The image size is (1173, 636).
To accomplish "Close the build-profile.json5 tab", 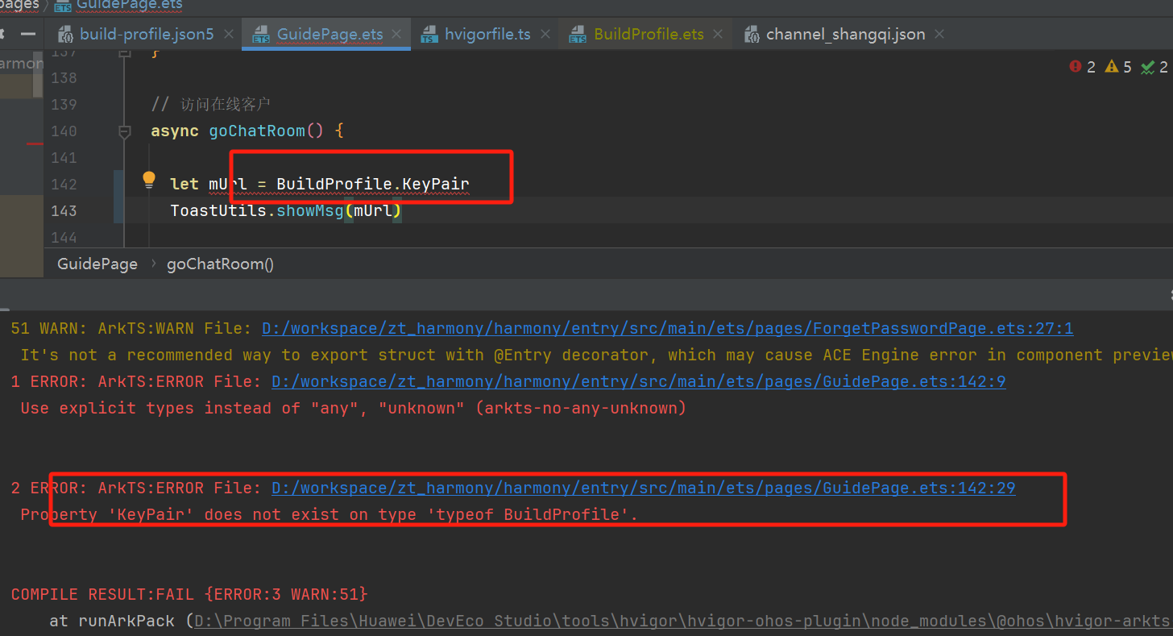I will (229, 35).
